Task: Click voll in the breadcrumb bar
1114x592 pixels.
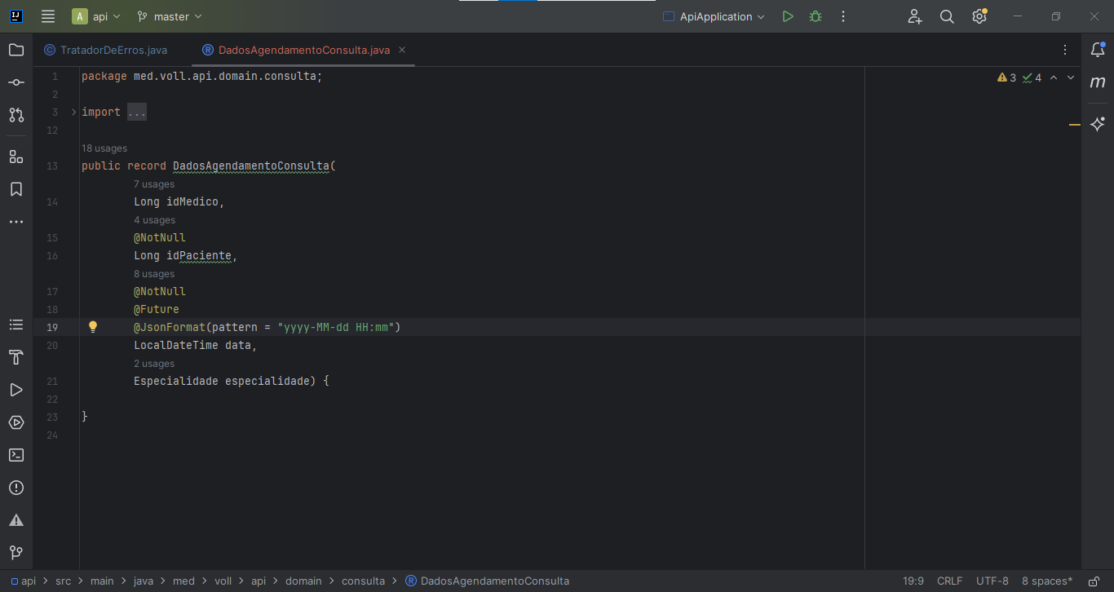Action: [x=223, y=581]
